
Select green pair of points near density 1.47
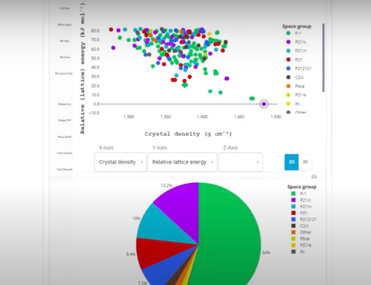252,99
